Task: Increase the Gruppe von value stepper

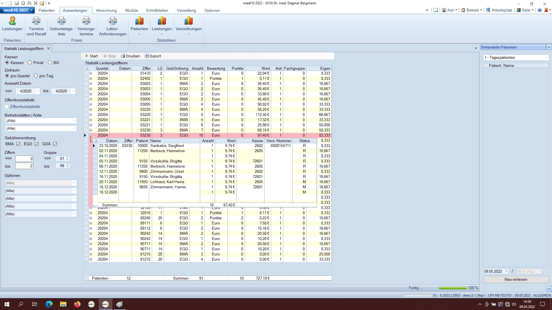Action: 68,157
